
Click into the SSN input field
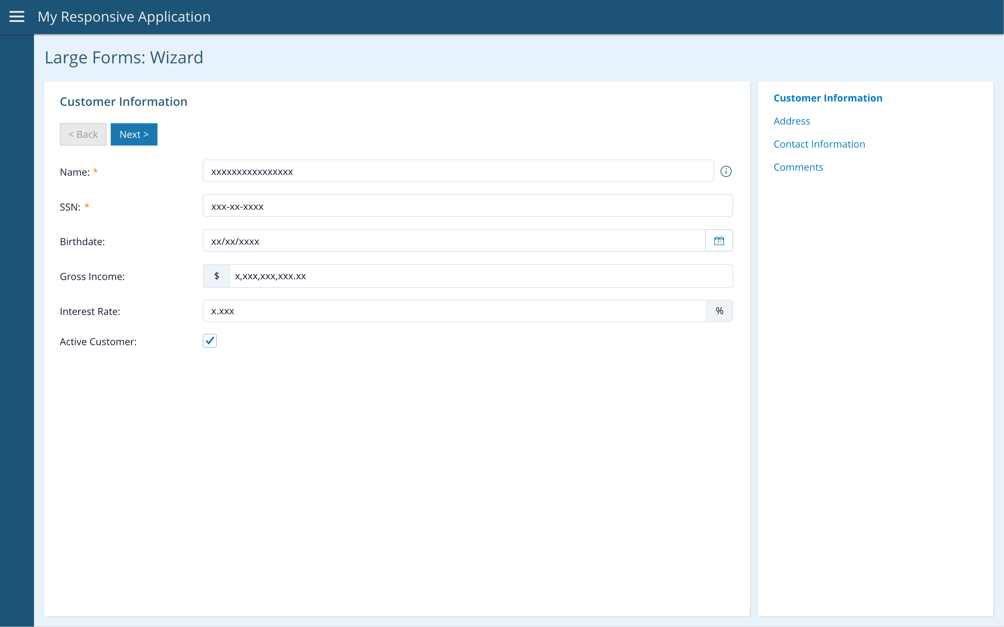[467, 206]
